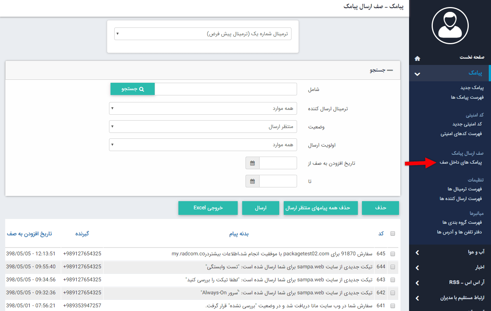
Task: Click the home icon beside صفحه نخست
Action: pos(417,58)
